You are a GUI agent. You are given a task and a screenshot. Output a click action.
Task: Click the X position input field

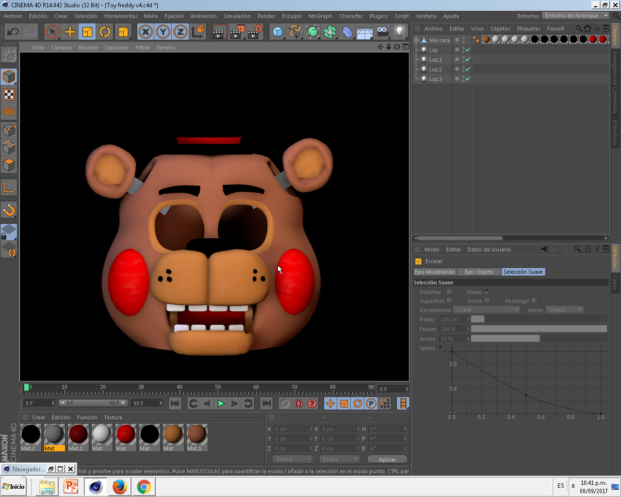[293, 429]
